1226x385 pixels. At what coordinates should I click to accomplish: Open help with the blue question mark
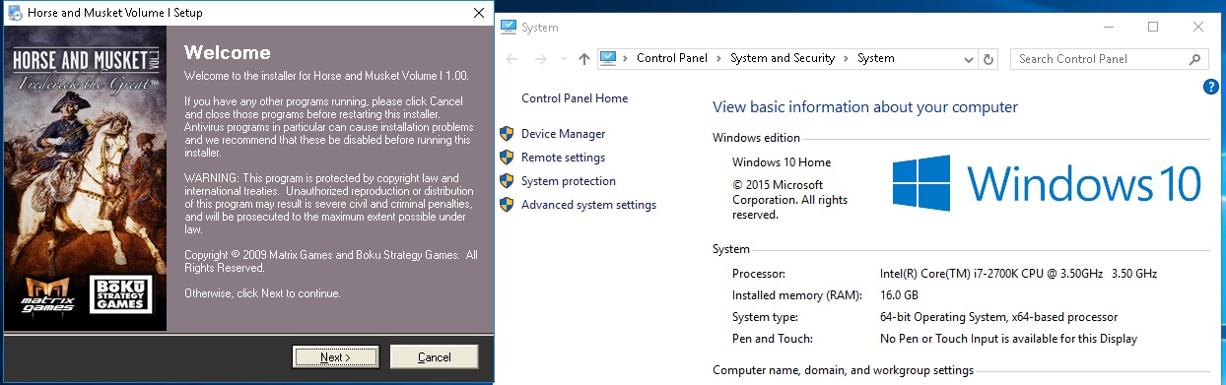(x=1211, y=87)
